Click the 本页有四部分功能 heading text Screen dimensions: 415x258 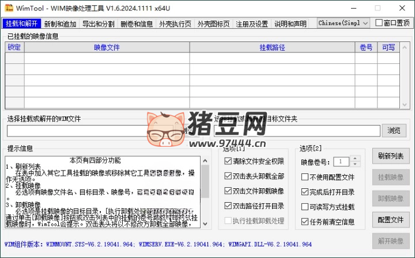95,160
